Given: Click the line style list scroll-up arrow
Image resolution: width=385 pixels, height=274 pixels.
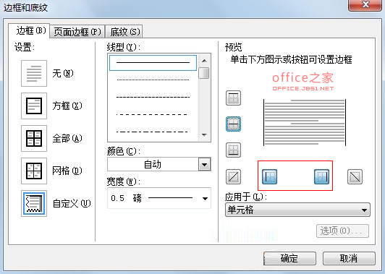Looking at the screenshot, I should pos(204,61).
